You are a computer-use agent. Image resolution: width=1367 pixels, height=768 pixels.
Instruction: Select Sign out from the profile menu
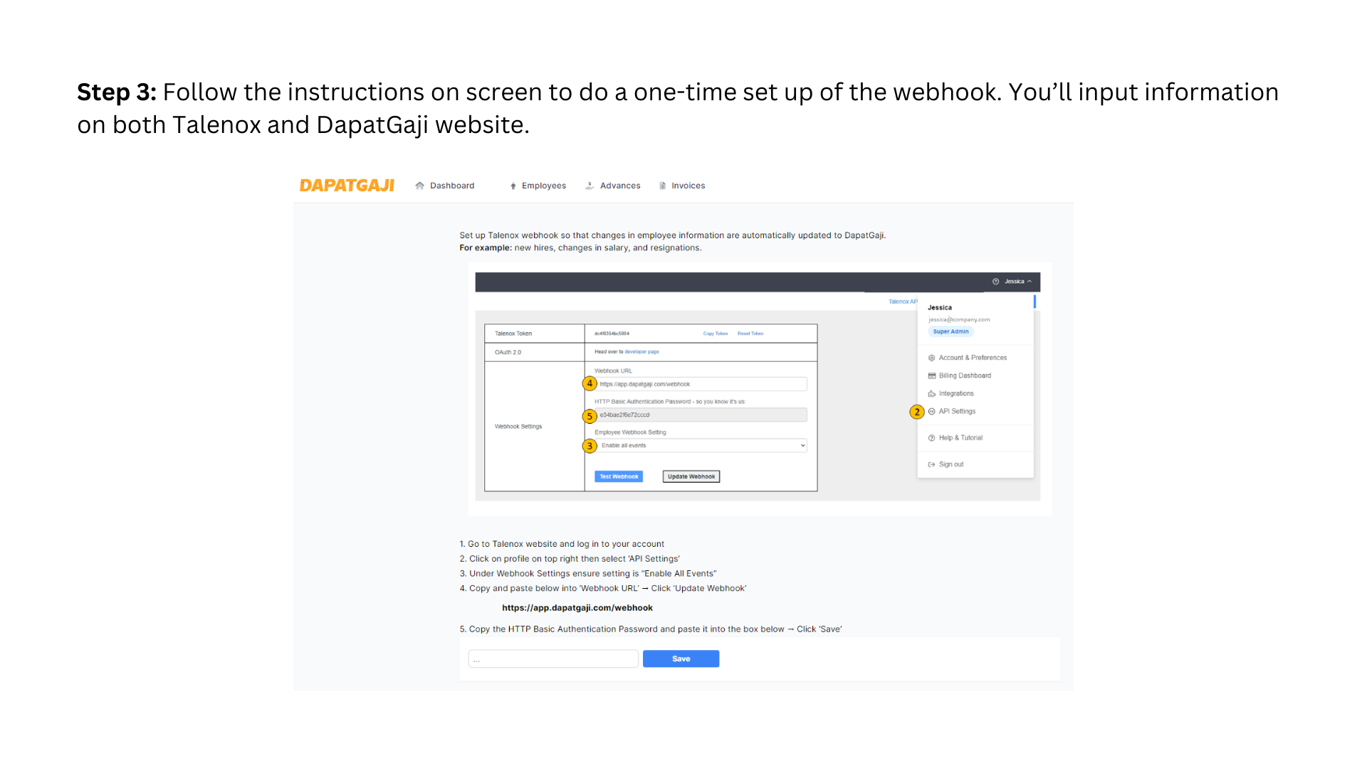[x=951, y=464]
